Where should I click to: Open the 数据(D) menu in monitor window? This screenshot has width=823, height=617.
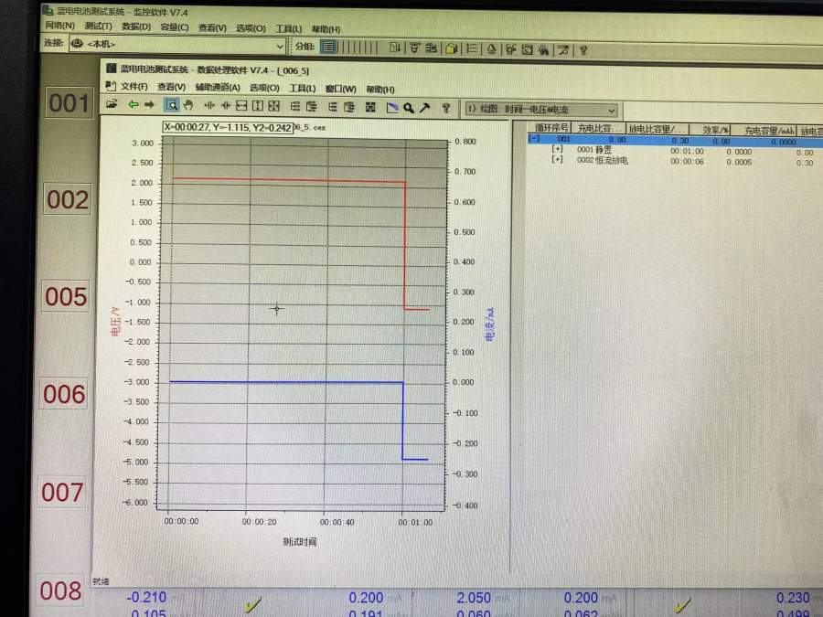(136, 27)
